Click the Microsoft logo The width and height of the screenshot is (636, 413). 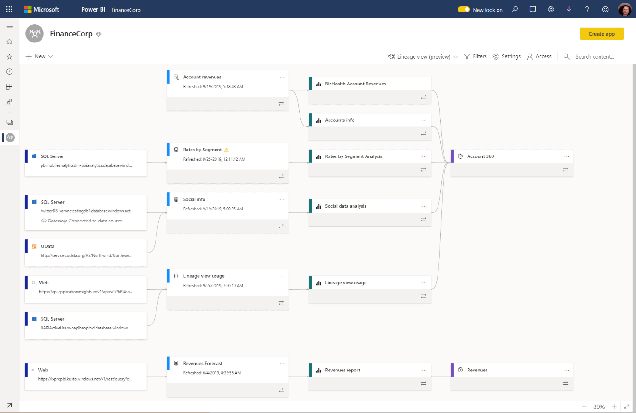point(42,9)
